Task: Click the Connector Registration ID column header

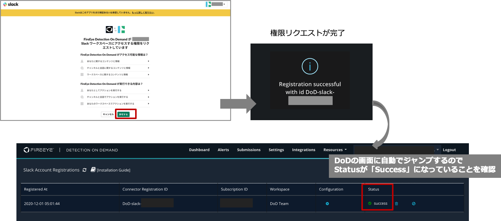Action: pyautogui.click(x=145, y=189)
